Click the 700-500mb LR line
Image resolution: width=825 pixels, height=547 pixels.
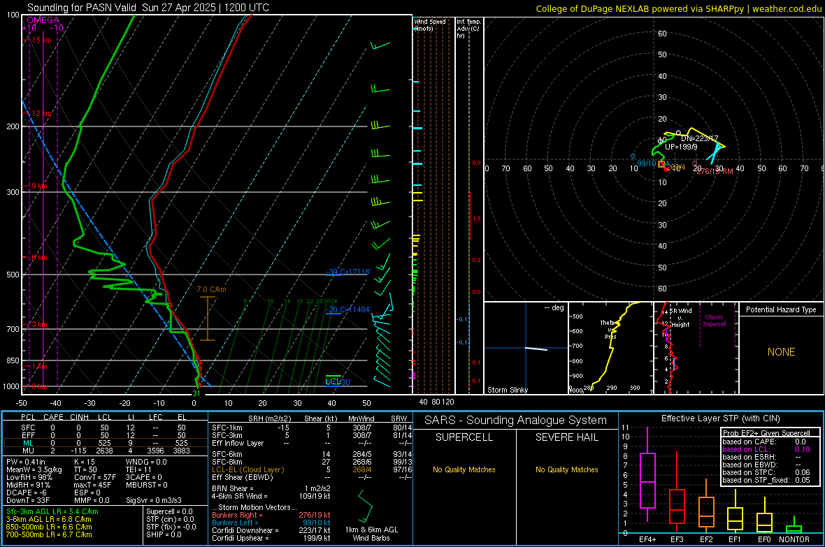pos(49,534)
